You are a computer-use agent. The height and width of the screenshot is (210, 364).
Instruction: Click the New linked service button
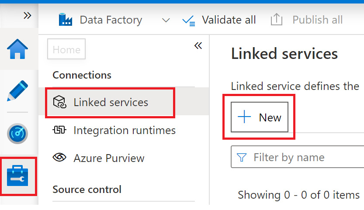point(260,117)
